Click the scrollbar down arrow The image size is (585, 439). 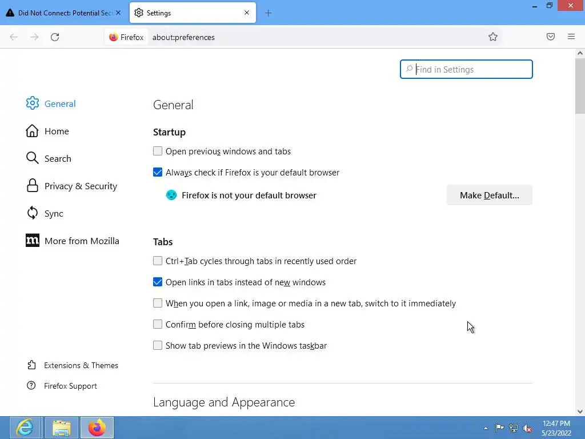click(580, 412)
